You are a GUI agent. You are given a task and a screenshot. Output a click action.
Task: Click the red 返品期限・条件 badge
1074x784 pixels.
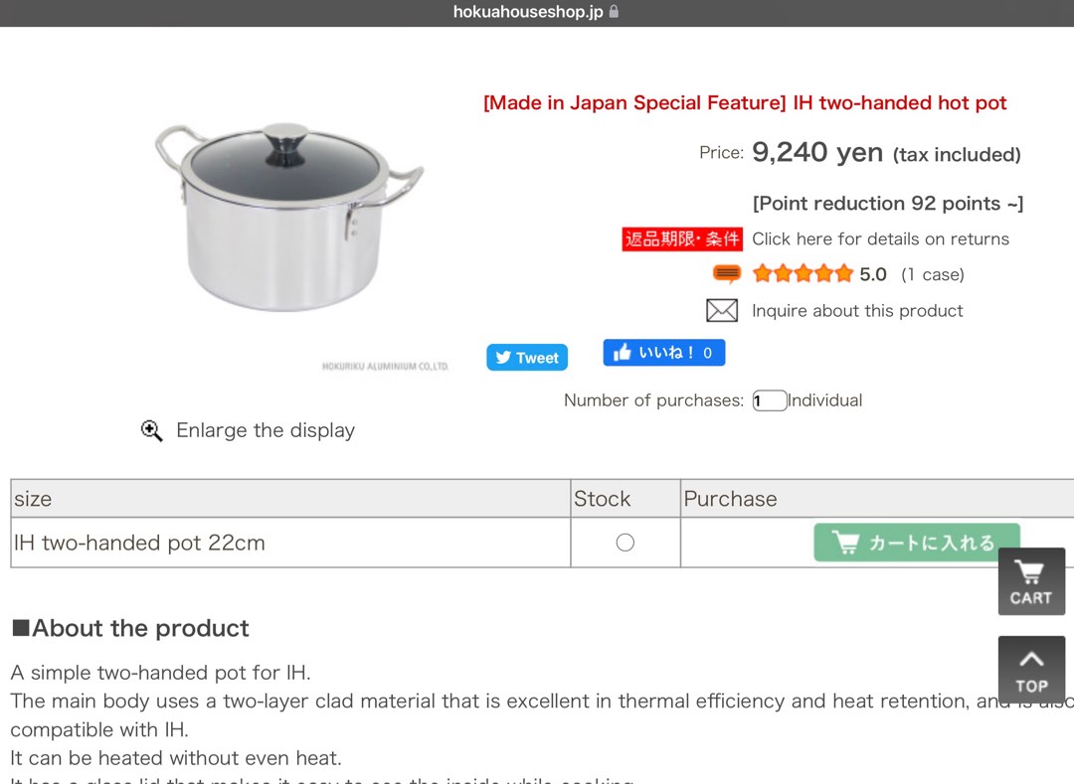[x=681, y=238]
